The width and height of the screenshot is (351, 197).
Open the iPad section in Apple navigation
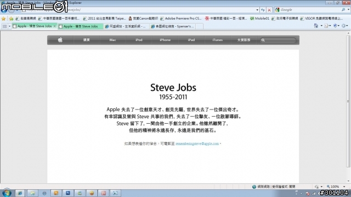pyautogui.click(x=191, y=40)
